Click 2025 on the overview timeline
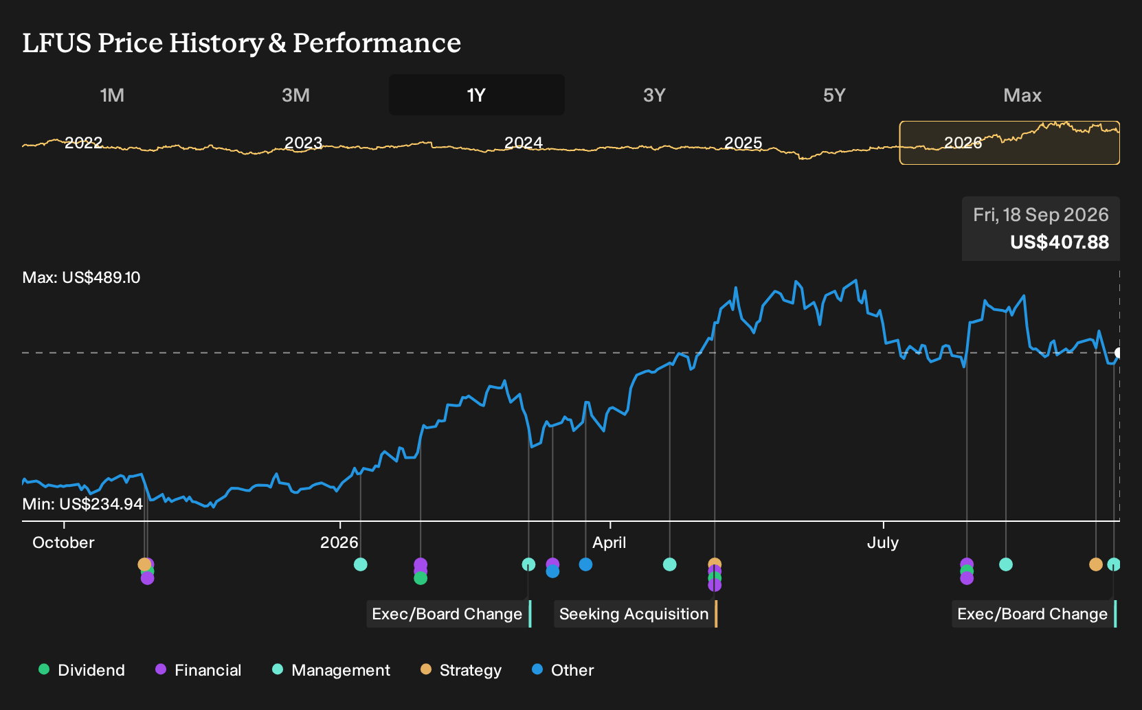The image size is (1142, 710). 743,143
